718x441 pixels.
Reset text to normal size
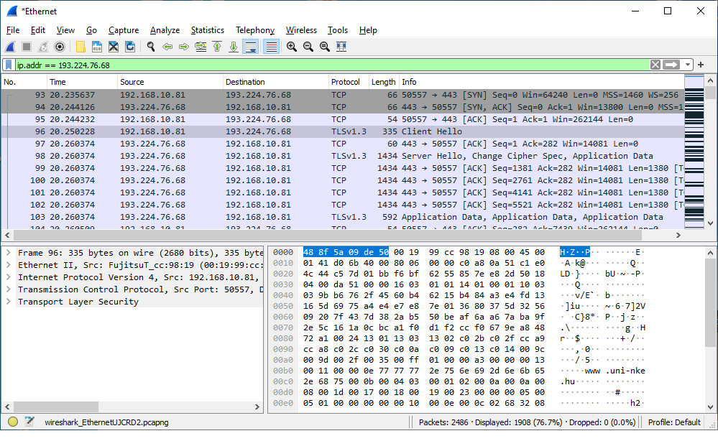click(325, 47)
